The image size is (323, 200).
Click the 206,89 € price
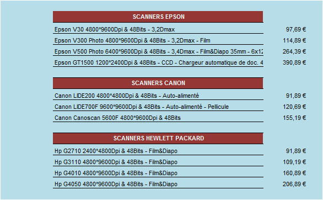[x=294, y=184]
